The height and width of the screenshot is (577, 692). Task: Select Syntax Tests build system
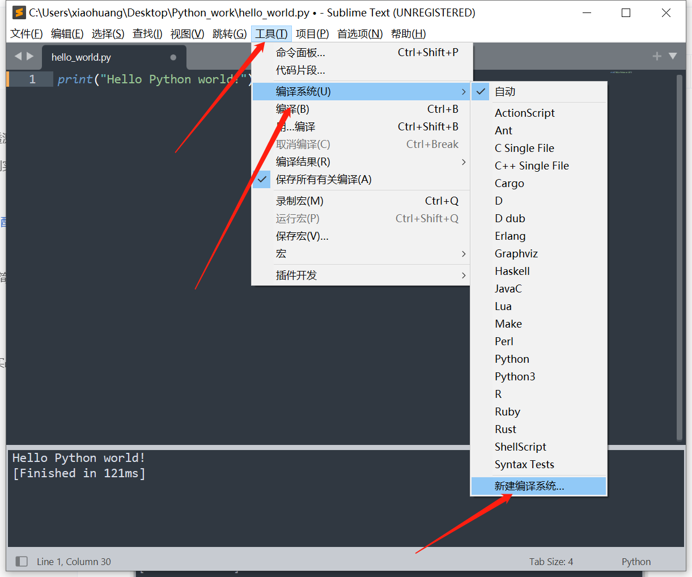pos(539,464)
